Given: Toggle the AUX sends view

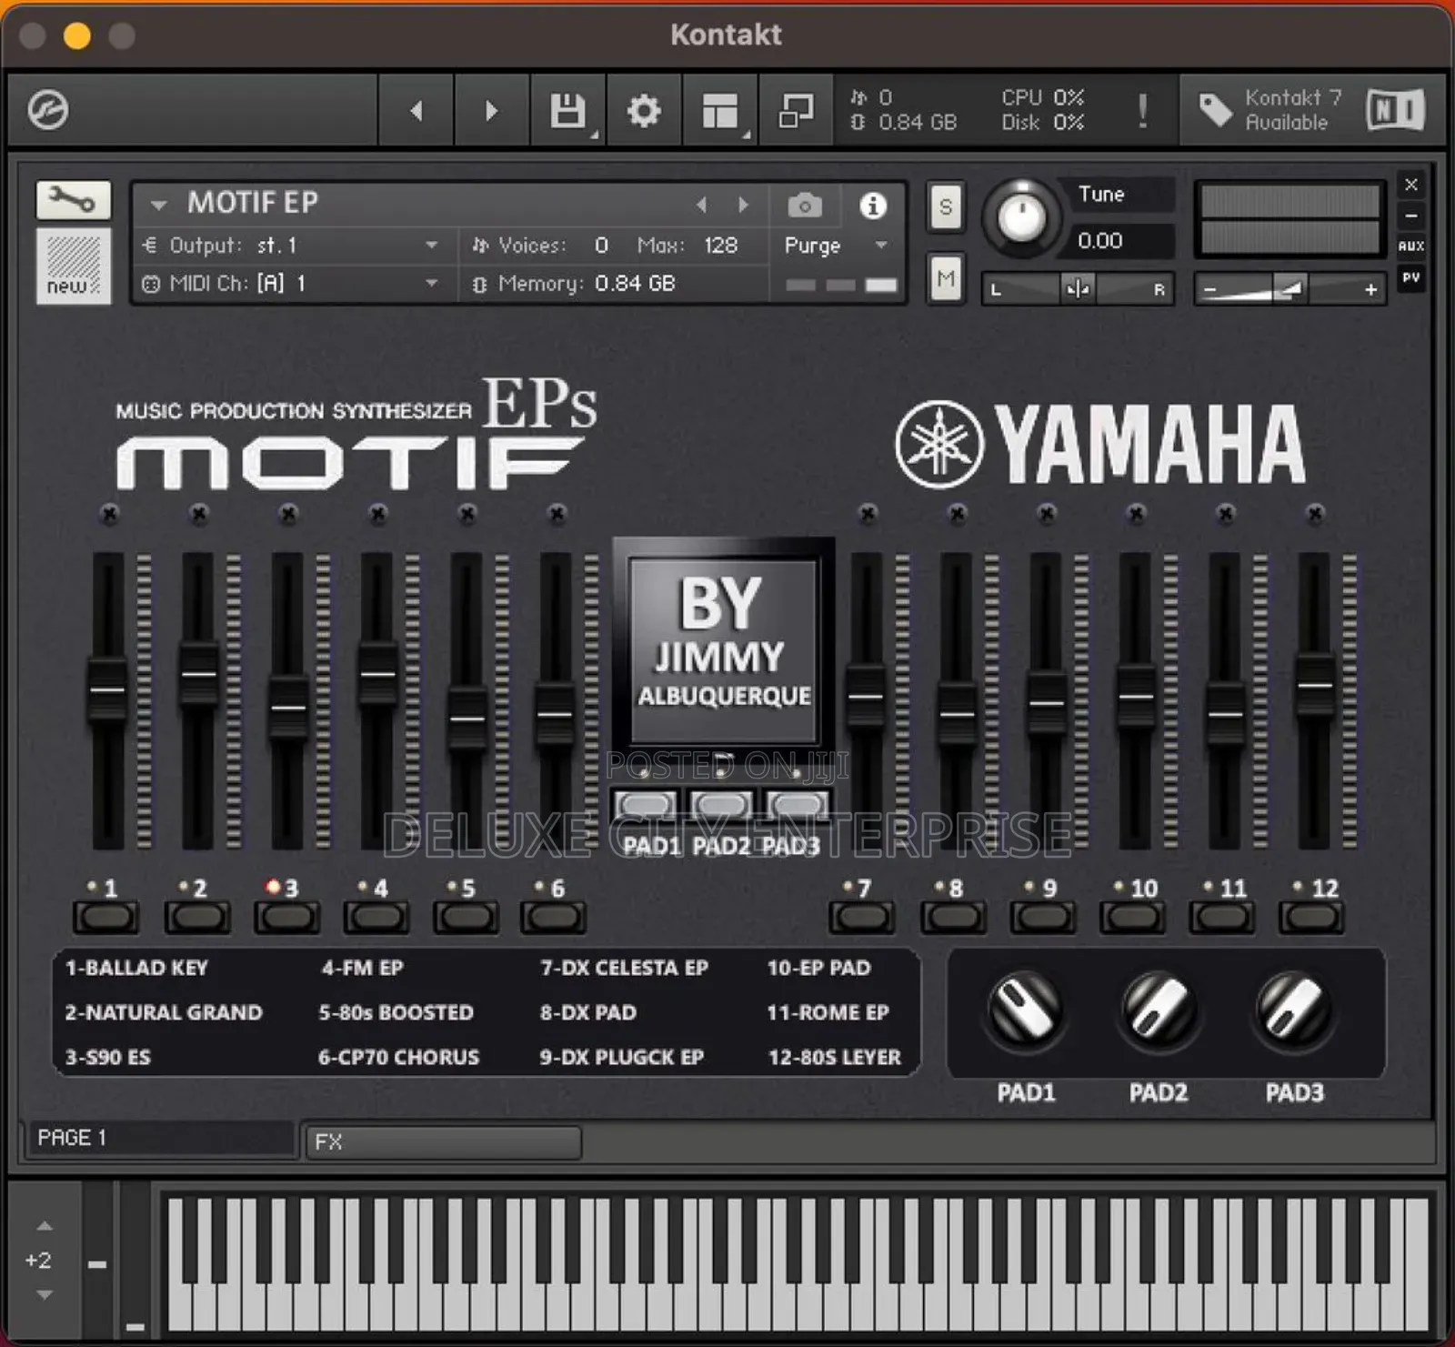Looking at the screenshot, I should coord(1411,246).
